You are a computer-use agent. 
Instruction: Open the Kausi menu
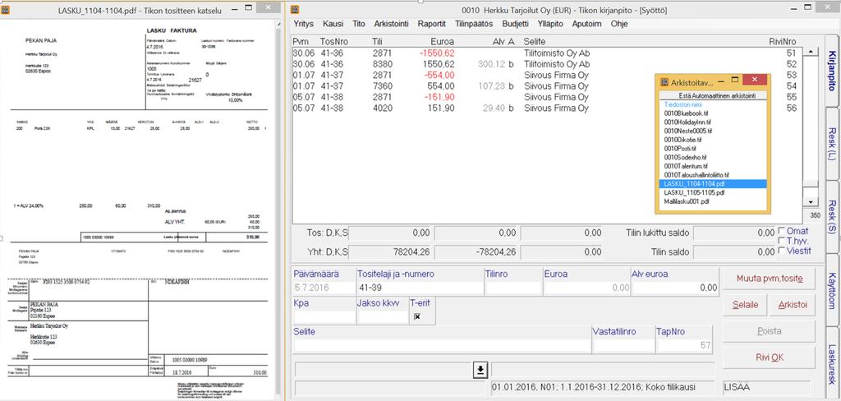coord(333,24)
